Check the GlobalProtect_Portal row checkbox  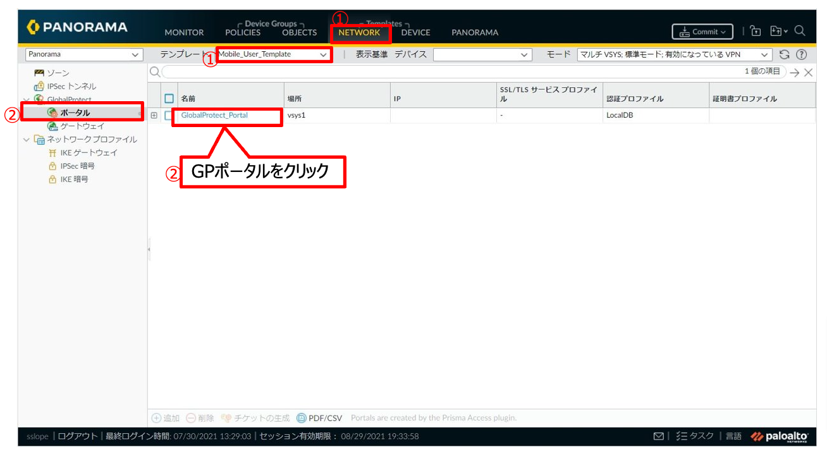point(169,116)
